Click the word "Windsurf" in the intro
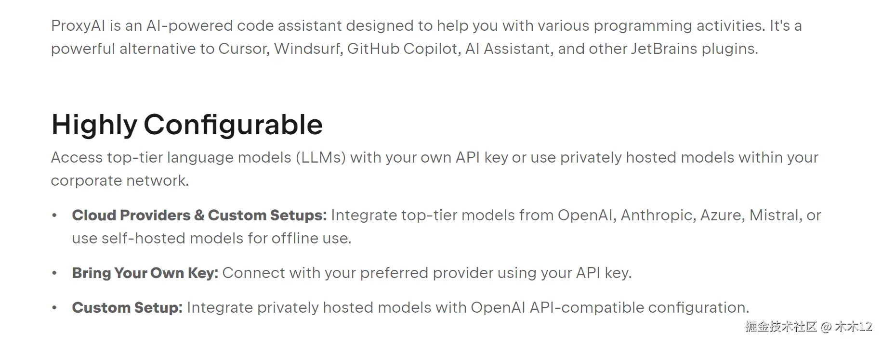882x343 pixels. pyautogui.click(x=308, y=49)
